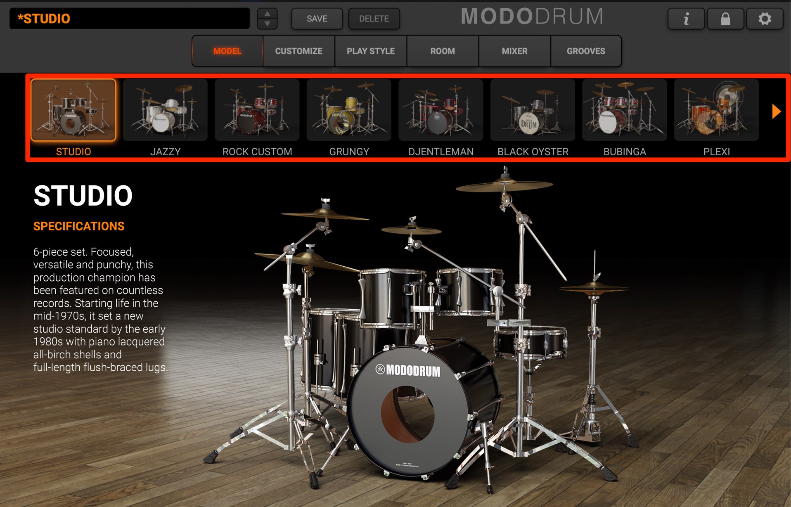The image size is (791, 507).
Task: Open the CUSTOMIZE tab
Action: 299,51
